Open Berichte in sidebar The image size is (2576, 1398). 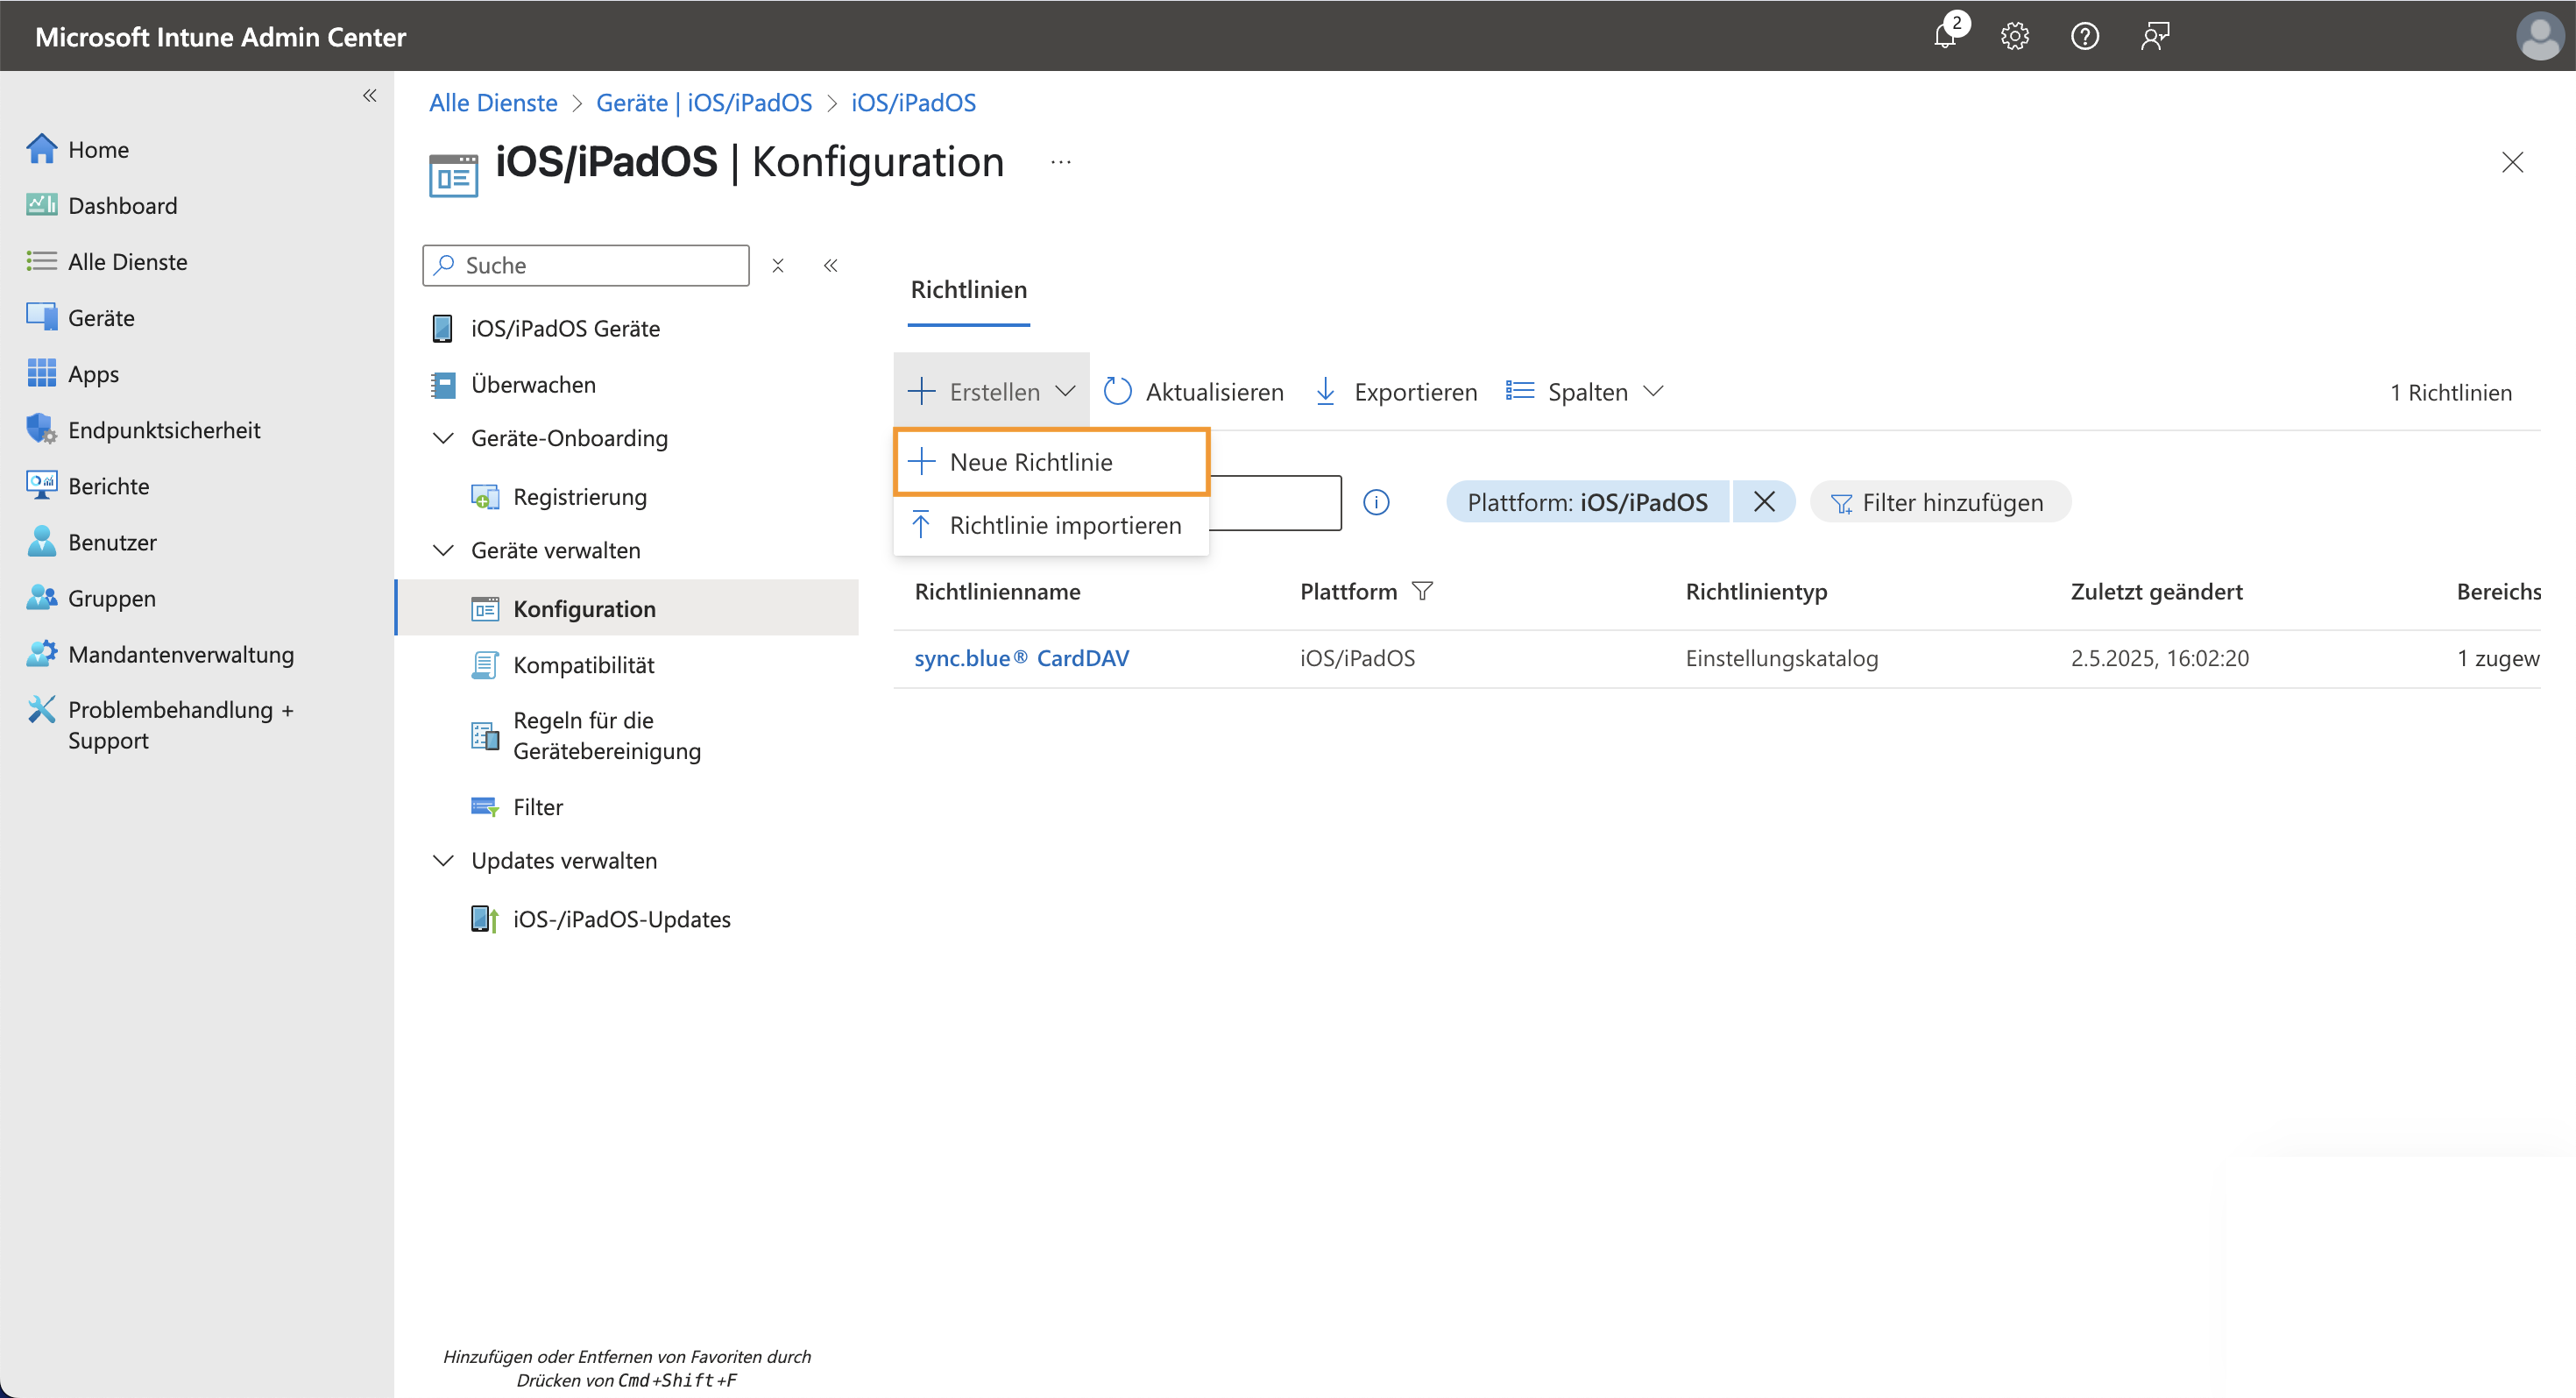pyautogui.click(x=88, y=485)
